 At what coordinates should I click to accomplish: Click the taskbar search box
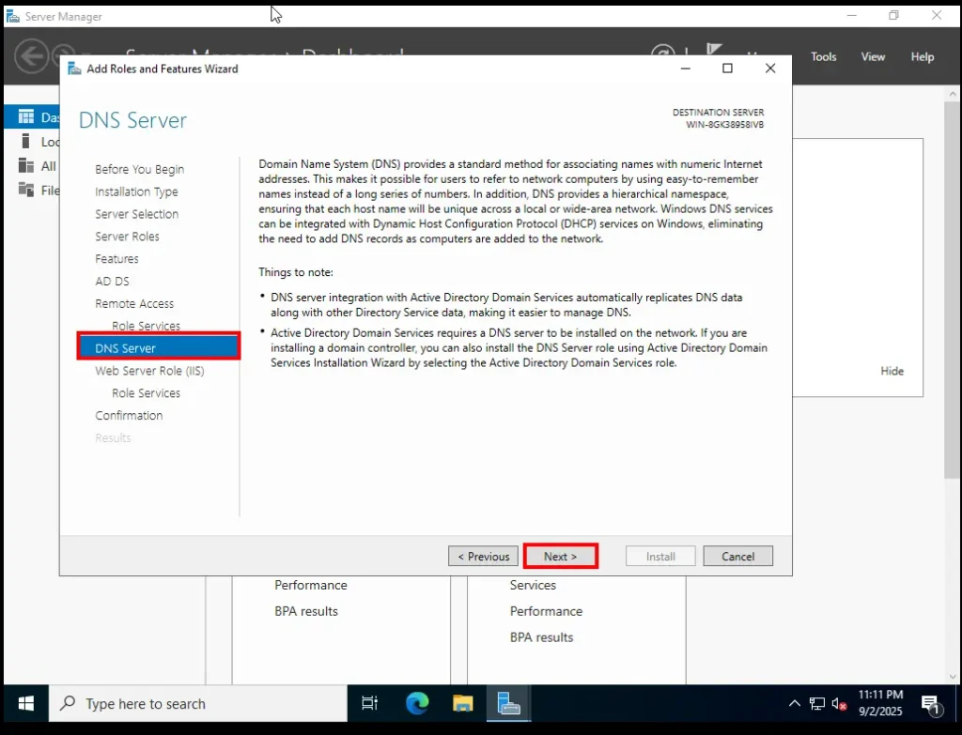(197, 703)
